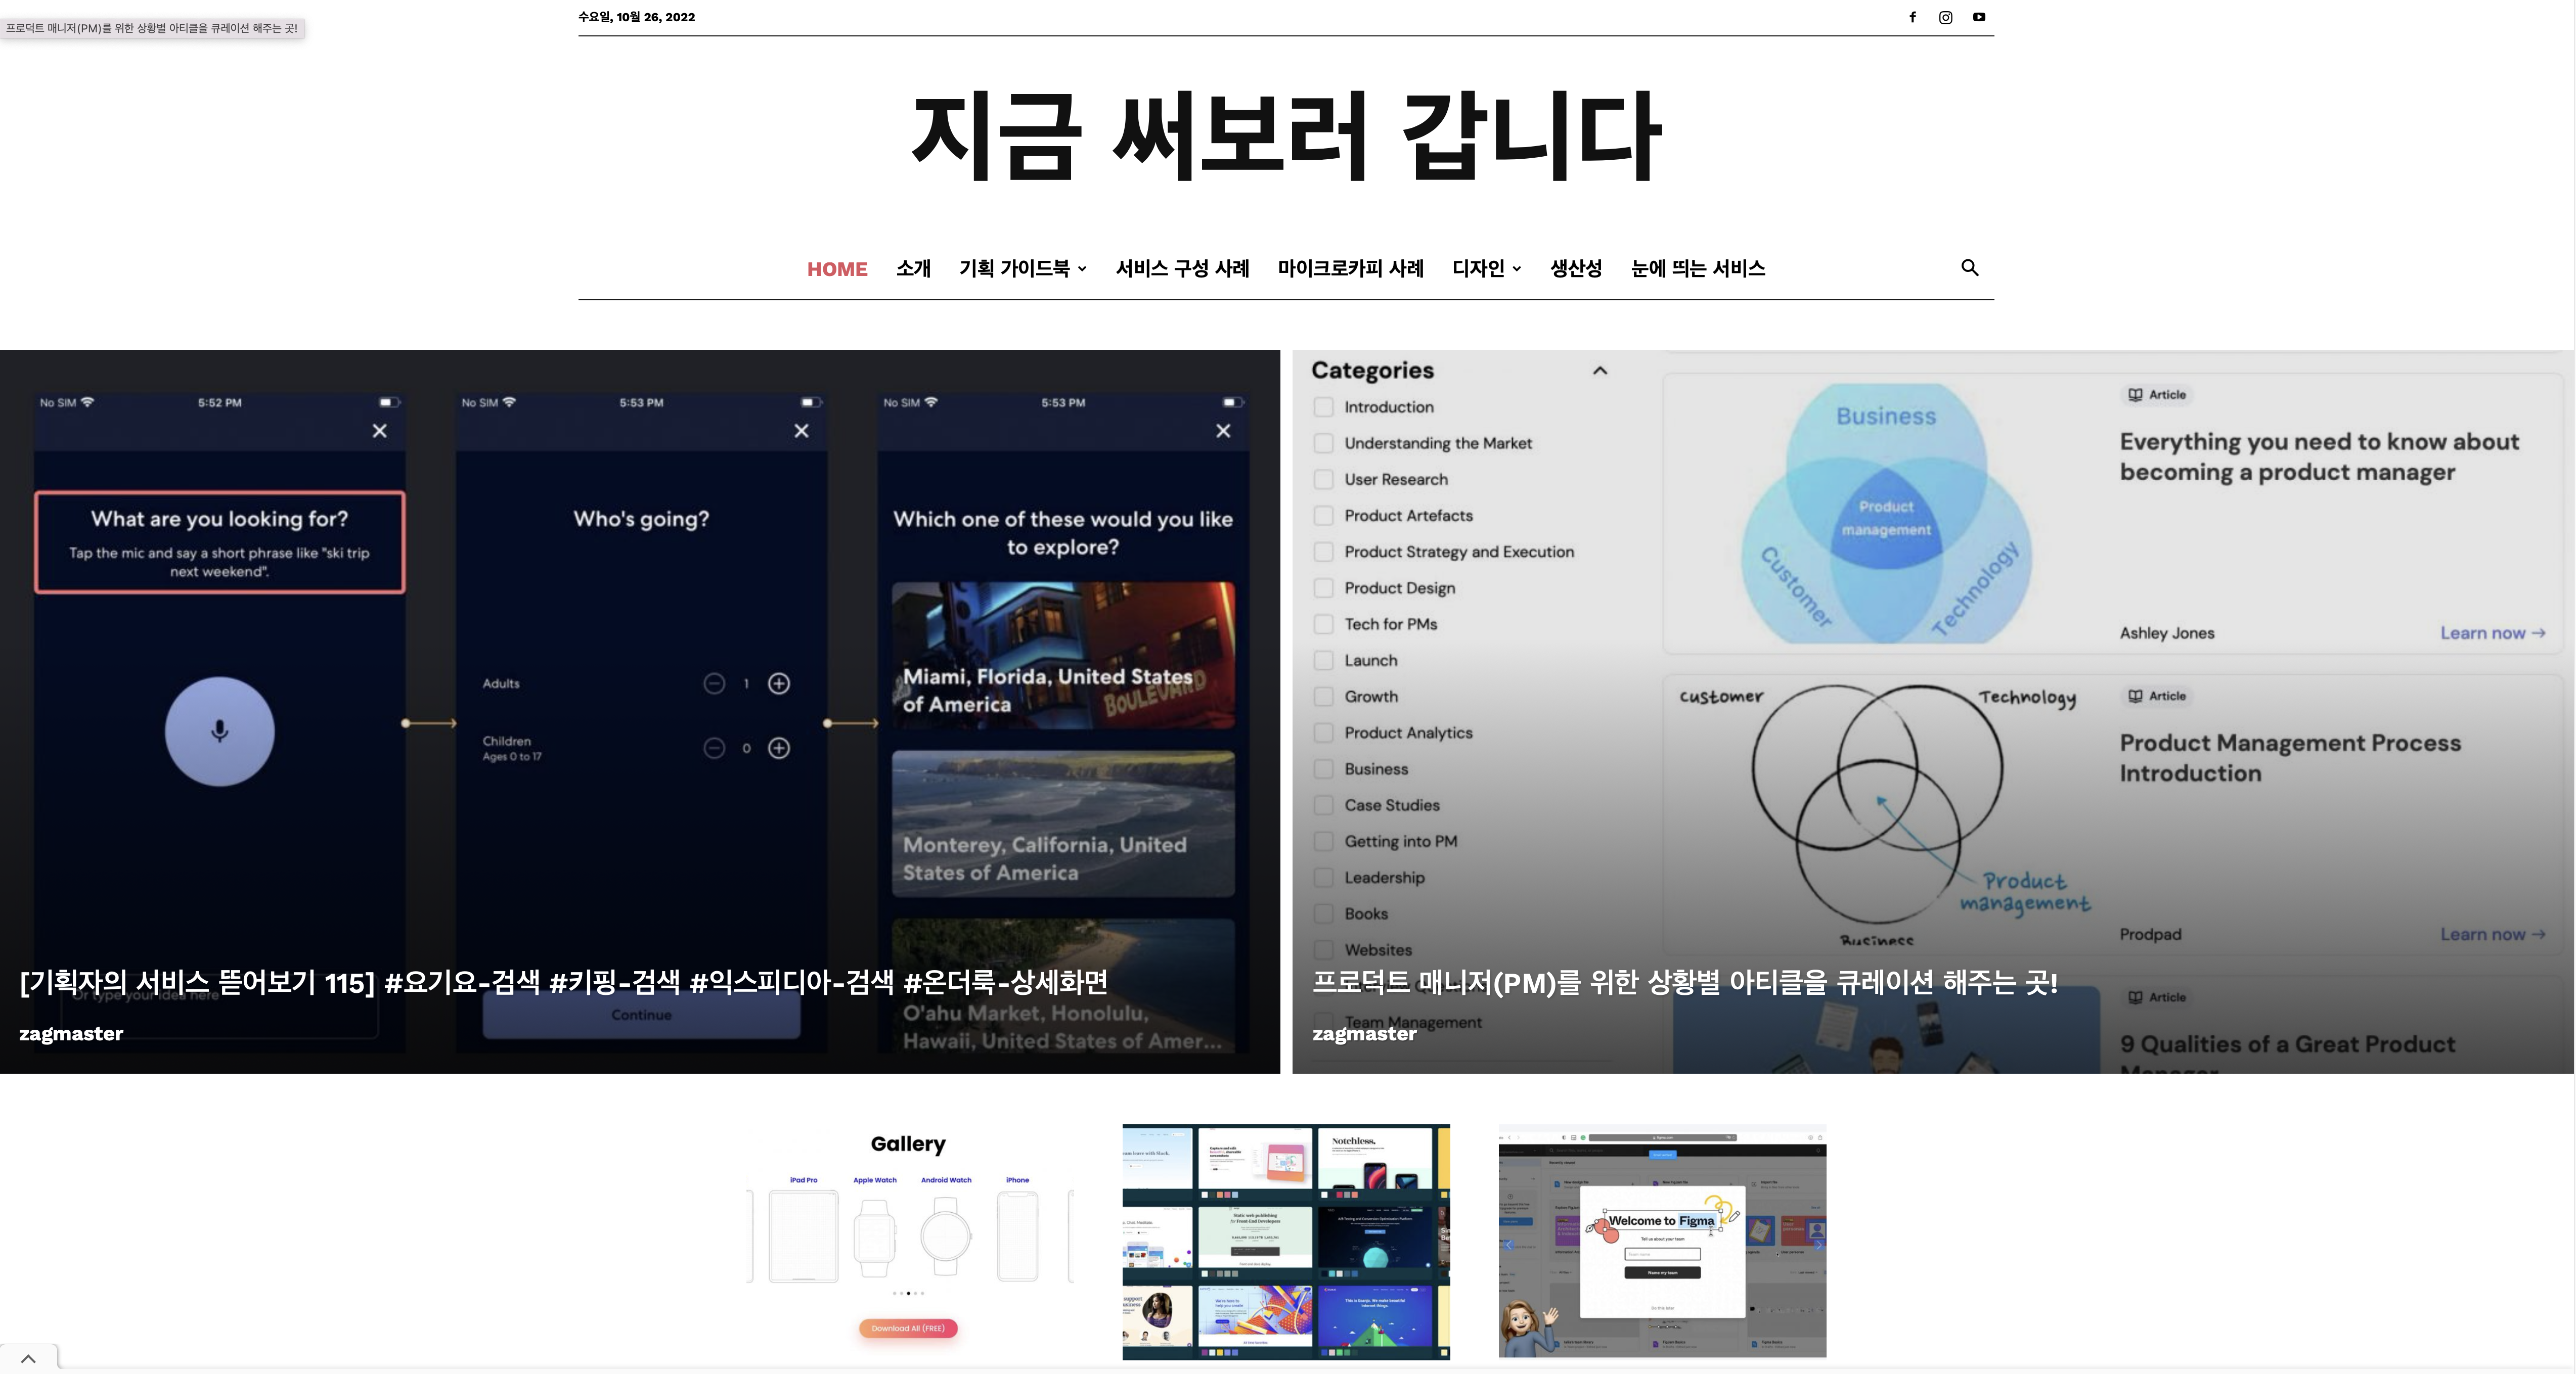2576x1374 pixels.
Task: Close the Who's going screen with X
Action: [x=801, y=431]
